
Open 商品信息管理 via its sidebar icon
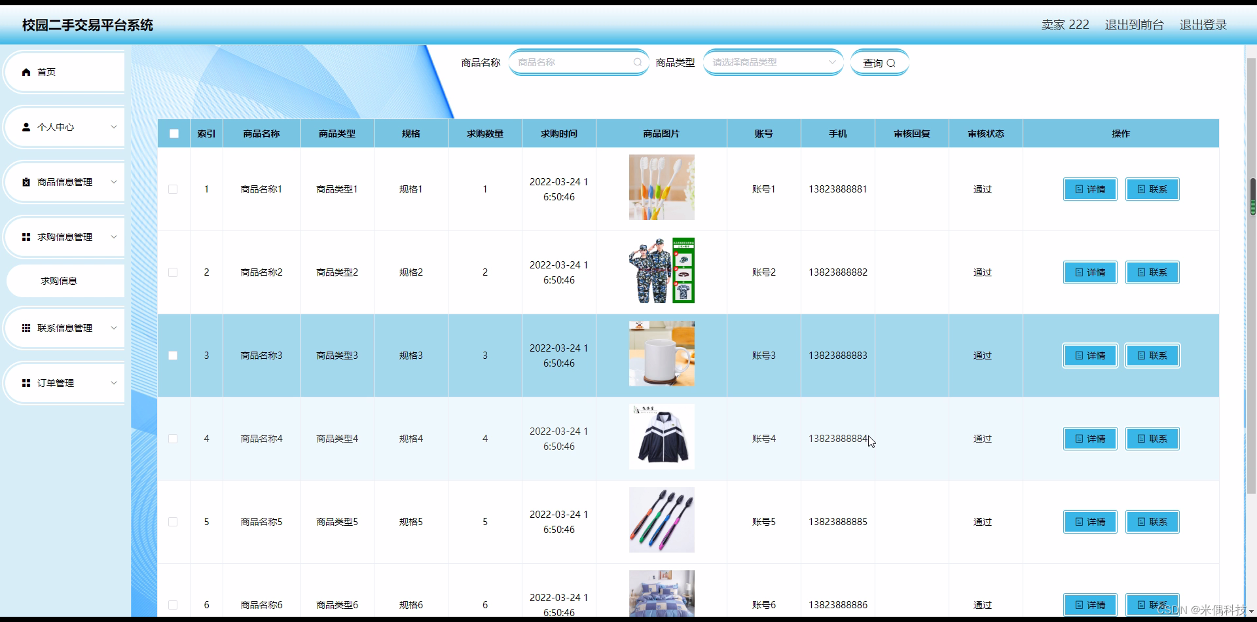pos(26,182)
